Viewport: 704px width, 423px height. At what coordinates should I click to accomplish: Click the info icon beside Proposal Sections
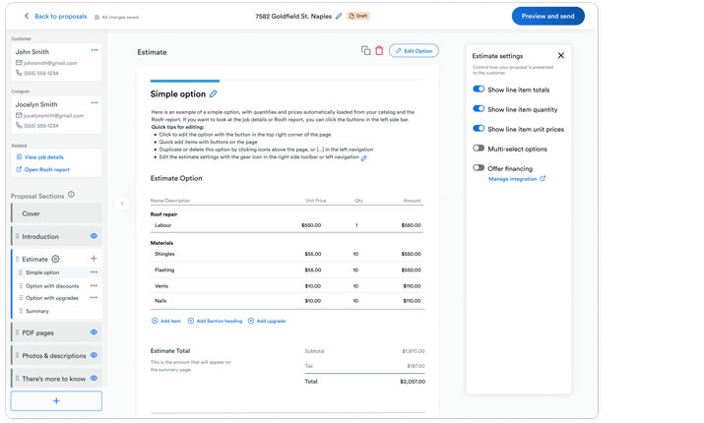[71, 195]
